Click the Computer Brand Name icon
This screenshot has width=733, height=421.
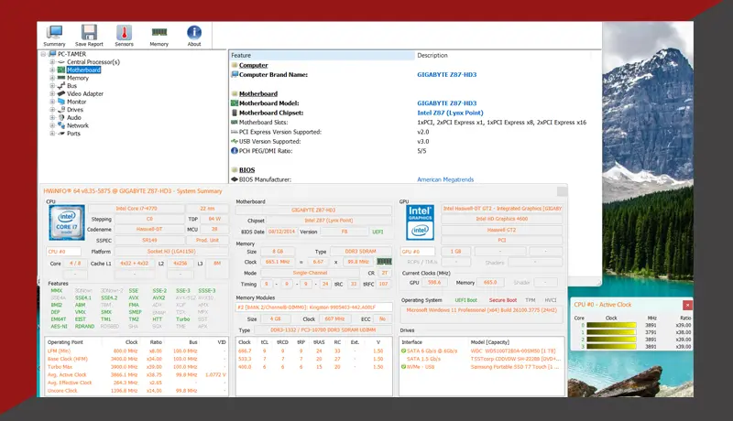(235, 75)
